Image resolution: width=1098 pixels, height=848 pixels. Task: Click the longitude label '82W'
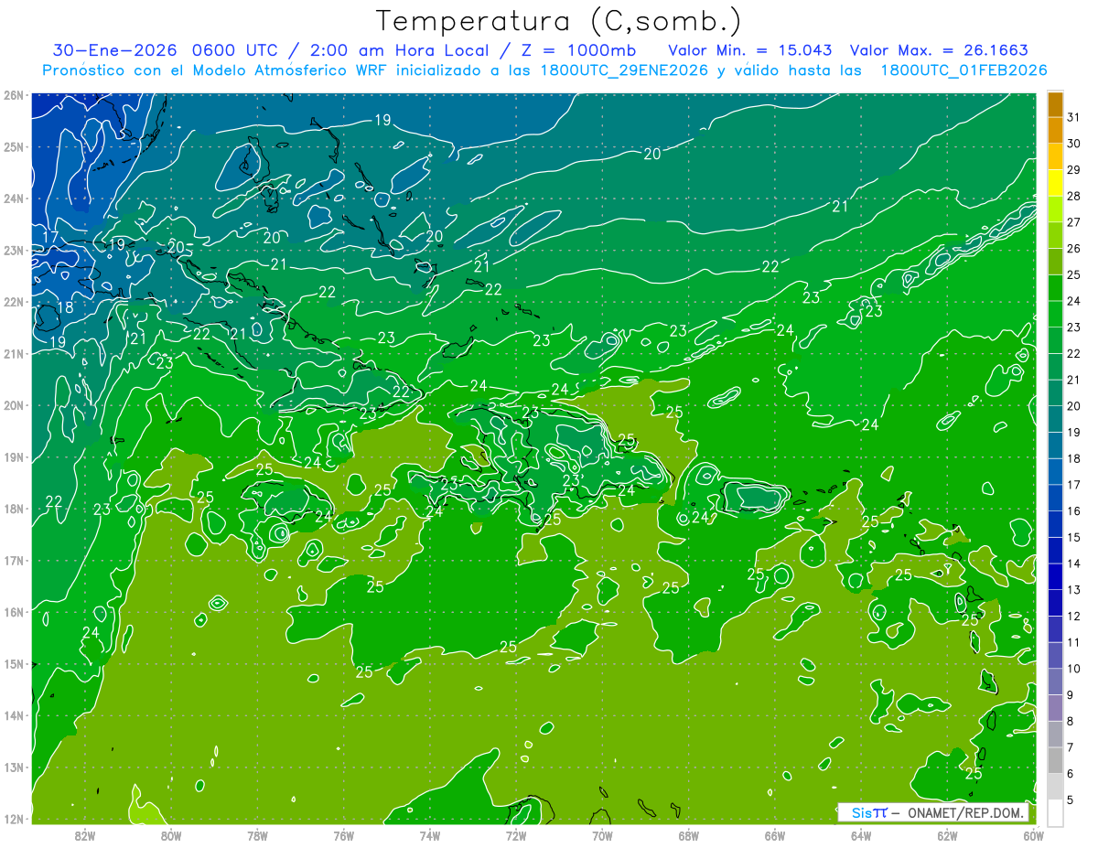[84, 834]
